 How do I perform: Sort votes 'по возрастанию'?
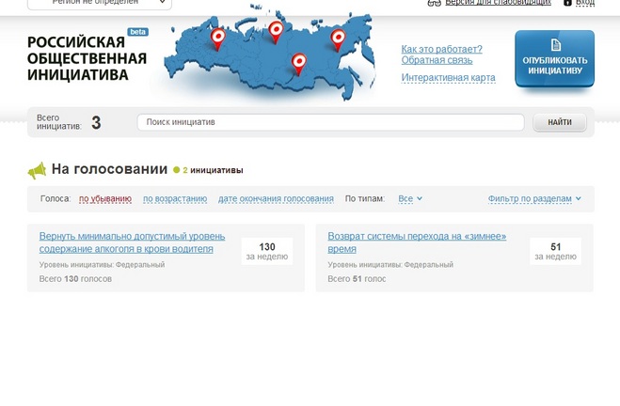coord(175,198)
